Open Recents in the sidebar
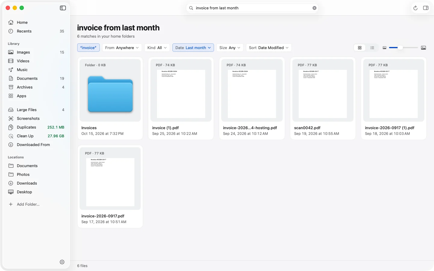The image size is (434, 271). pyautogui.click(x=36, y=31)
